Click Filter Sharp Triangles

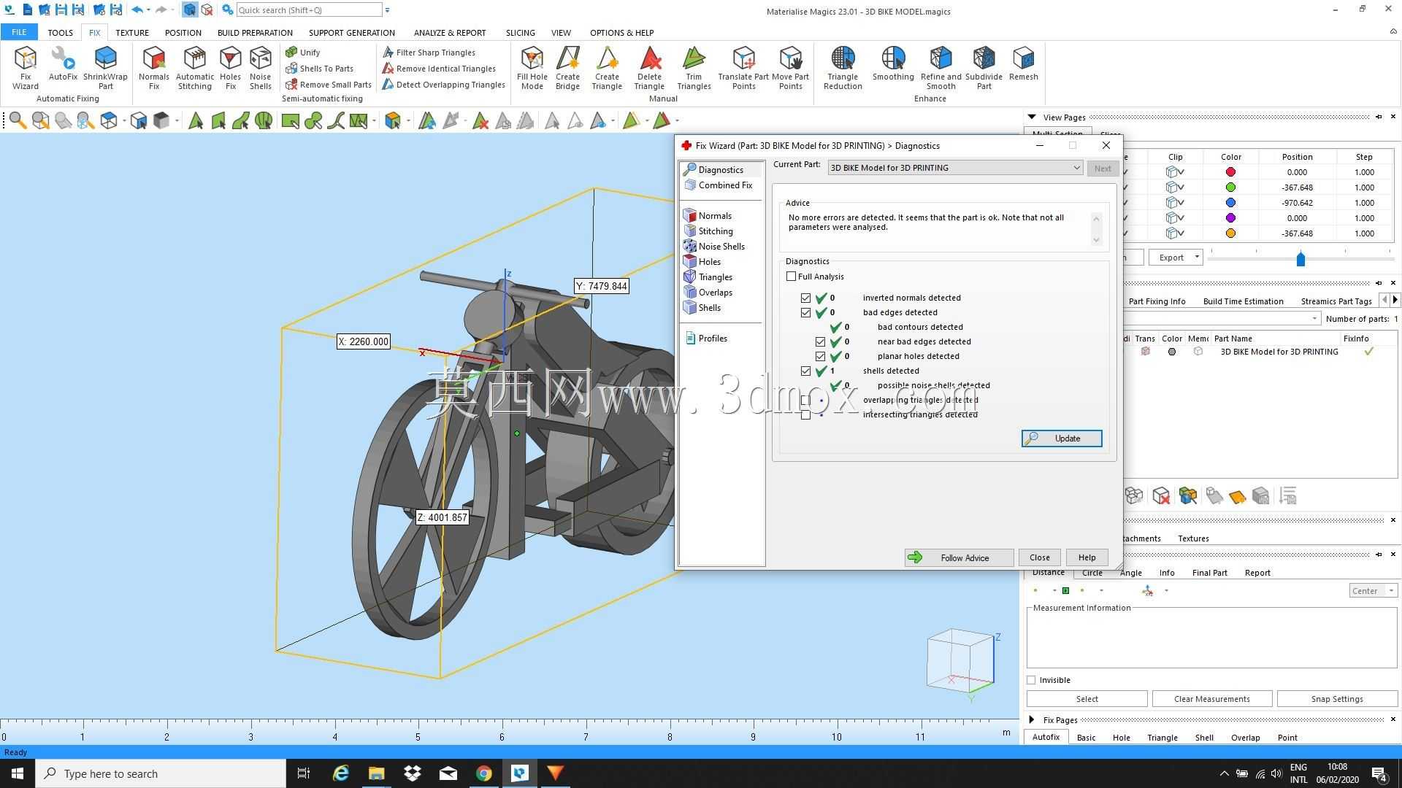pos(429,53)
